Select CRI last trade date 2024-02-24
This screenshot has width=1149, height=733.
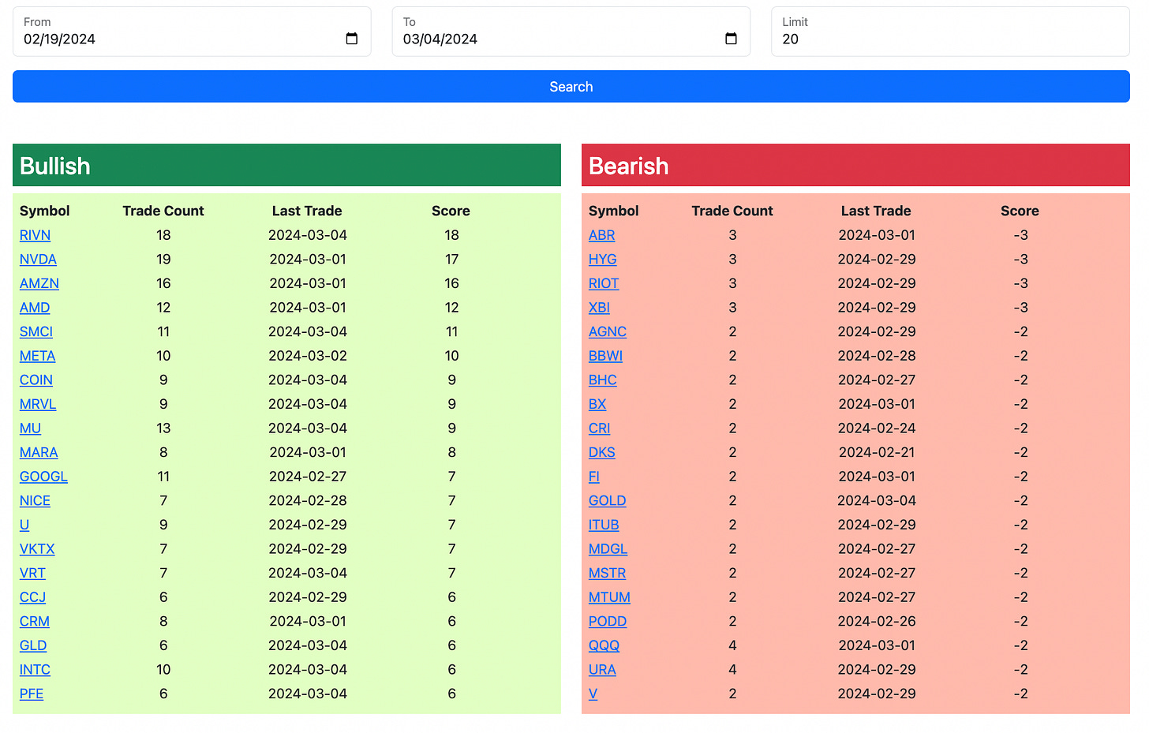[877, 428]
